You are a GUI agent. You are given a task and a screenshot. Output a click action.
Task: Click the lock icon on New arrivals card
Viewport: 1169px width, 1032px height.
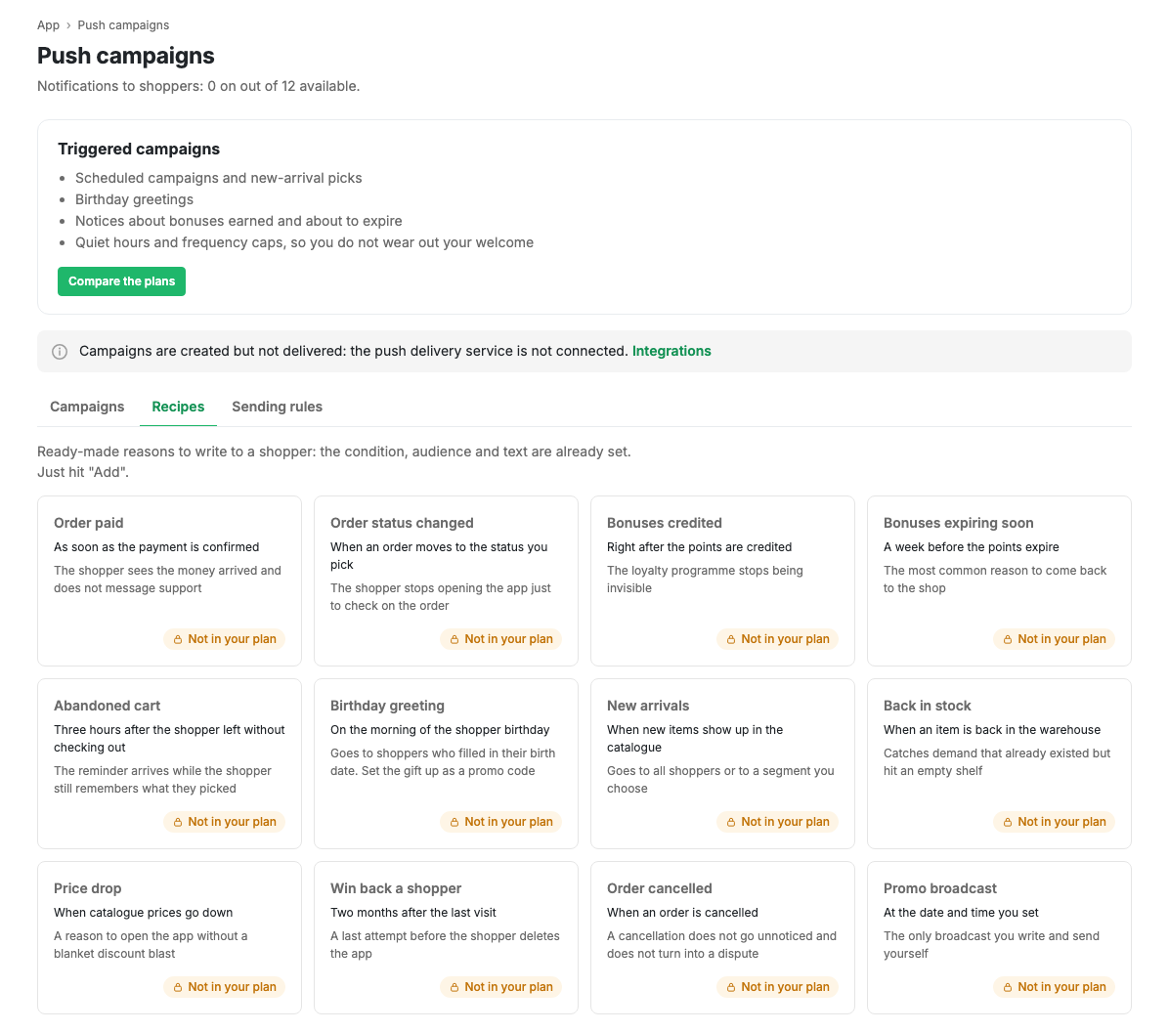[731, 823]
